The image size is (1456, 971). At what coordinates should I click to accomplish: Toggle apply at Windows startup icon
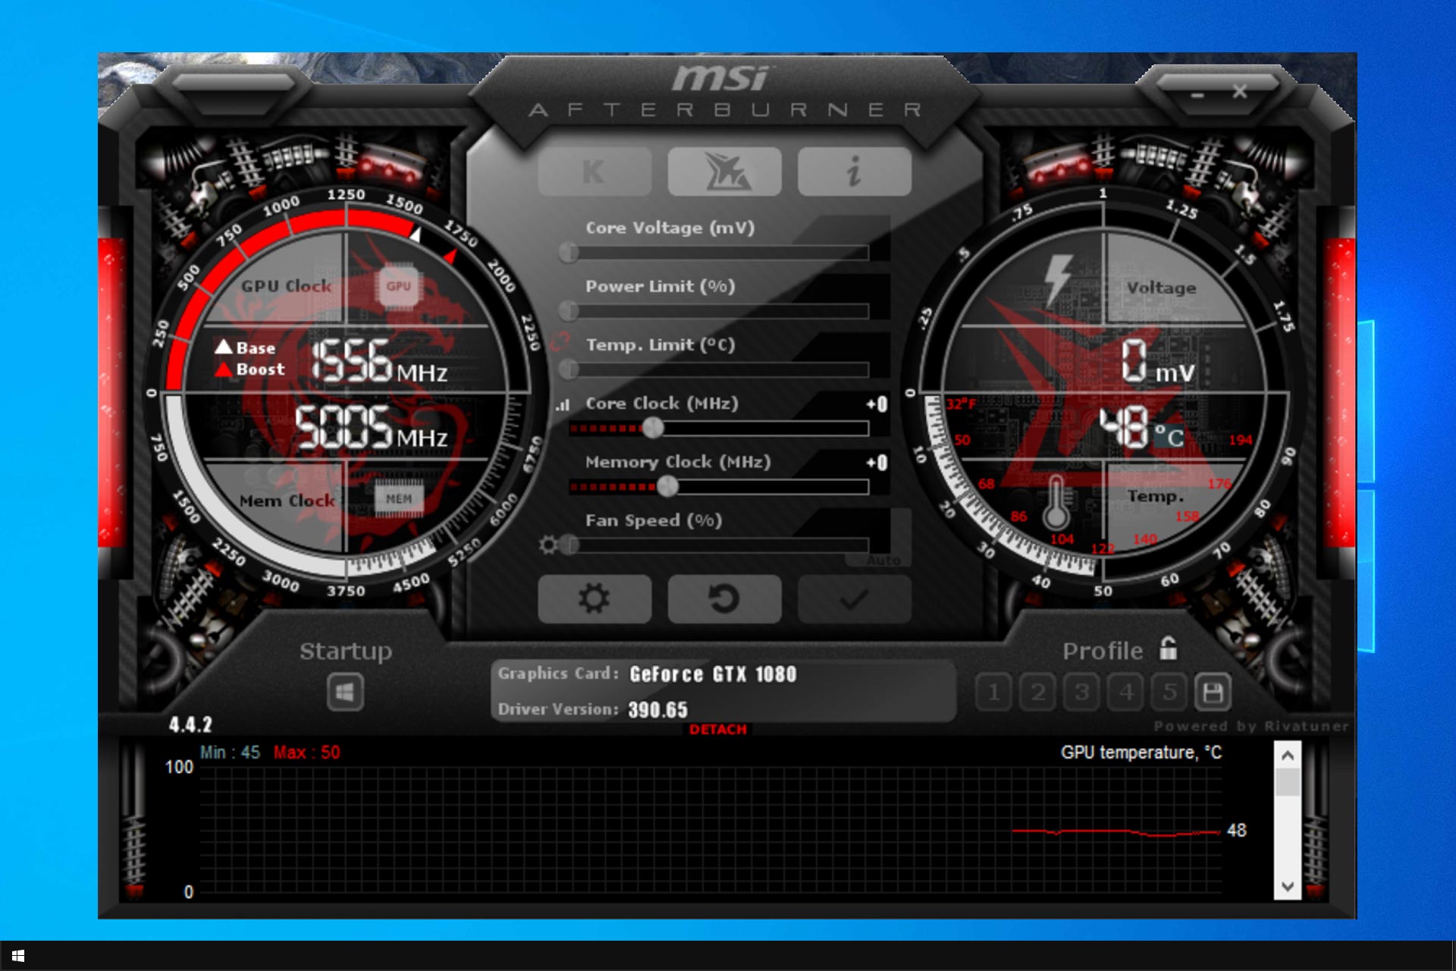(x=345, y=693)
